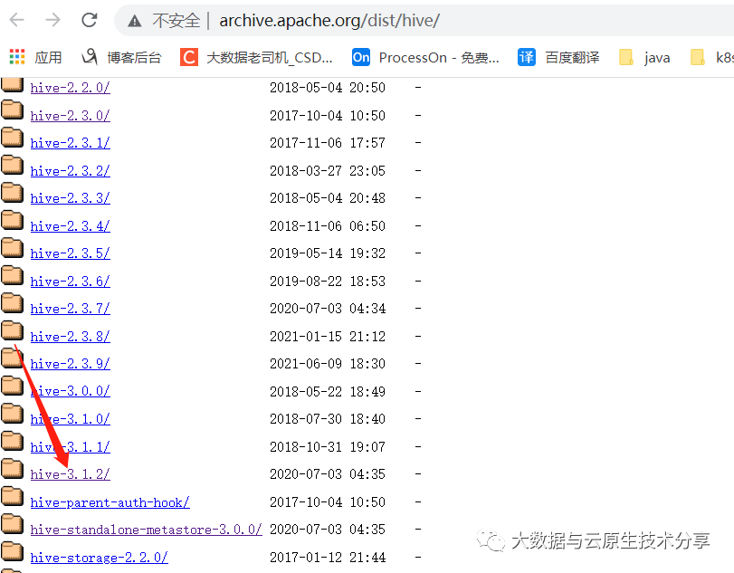Screen dimensions: 734x573
Task: Open the hive-2.3.3/ directory link
Action: click(x=71, y=198)
